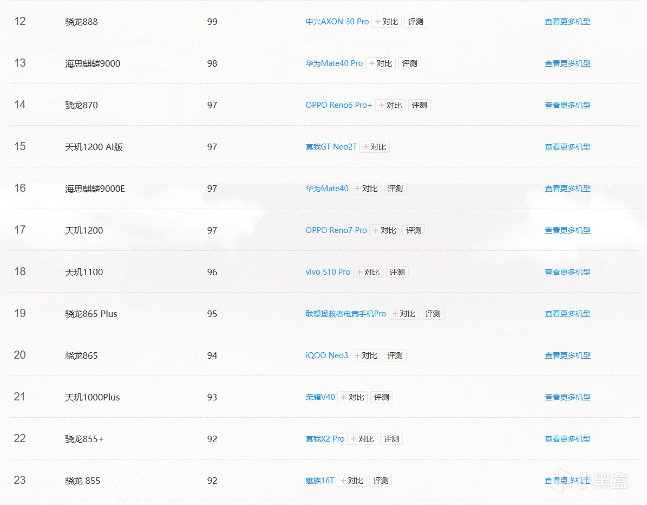Open 评测 for OPPO Reno7 Pro
The width and height of the screenshot is (647, 505).
[x=414, y=230]
